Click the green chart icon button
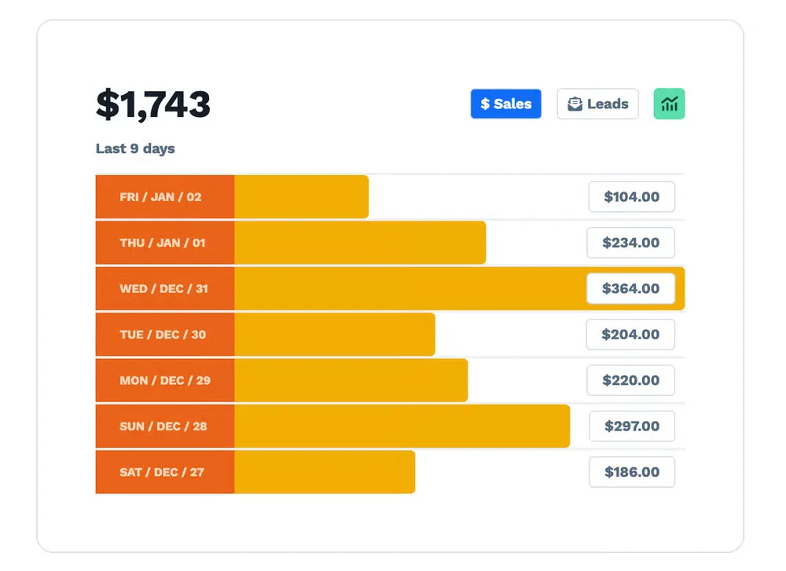 (x=669, y=104)
